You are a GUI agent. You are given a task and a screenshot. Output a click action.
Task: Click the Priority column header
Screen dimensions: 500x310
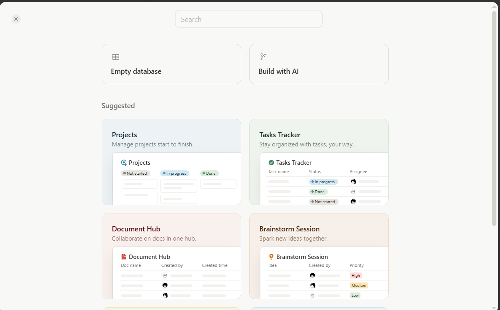click(x=357, y=266)
